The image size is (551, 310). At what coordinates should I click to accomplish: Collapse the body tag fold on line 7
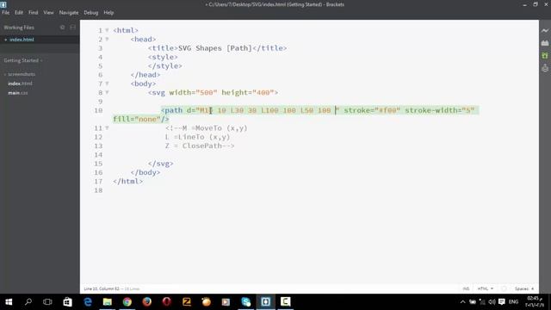[107, 84]
